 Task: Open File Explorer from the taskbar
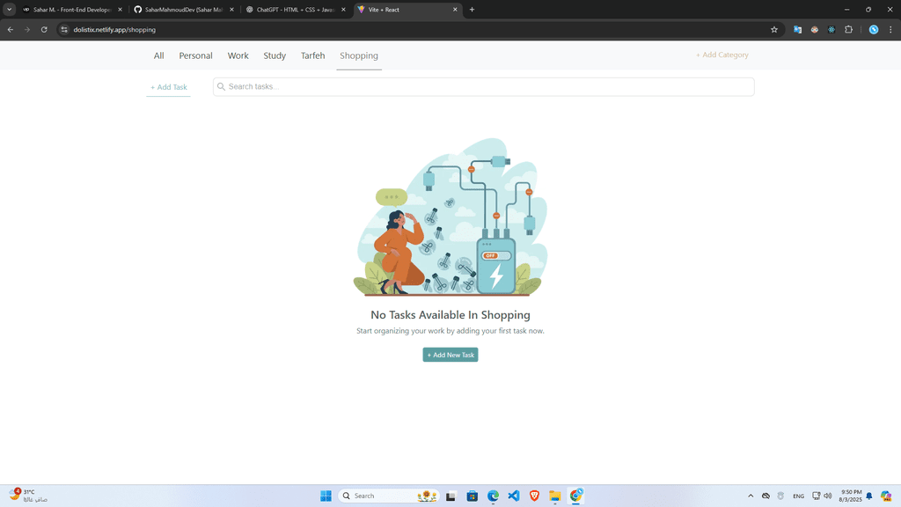tap(555, 496)
